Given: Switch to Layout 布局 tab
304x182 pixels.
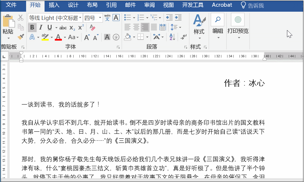Looking at the screenshot, I should click(92, 5).
